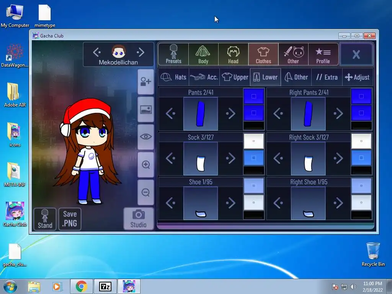Click the Right Pants preview thumbnail
392x294 pixels.
pyautogui.click(x=308, y=114)
